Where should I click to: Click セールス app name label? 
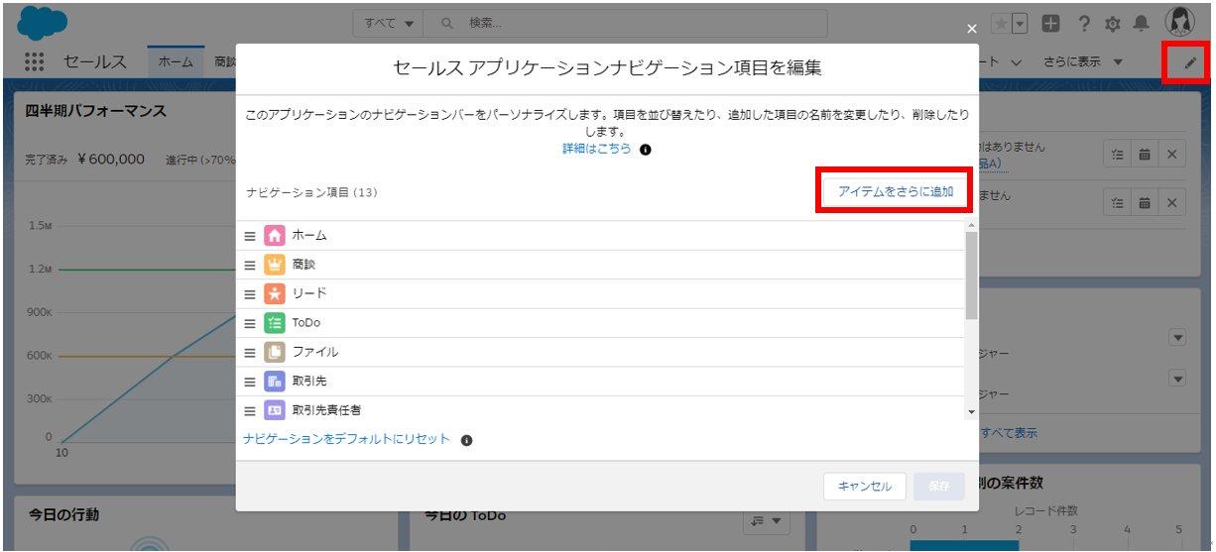95,61
